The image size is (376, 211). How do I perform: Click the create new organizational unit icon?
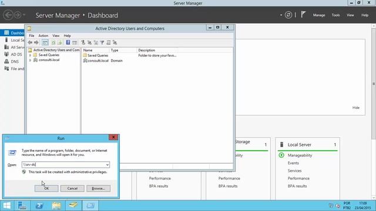pyautogui.click(x=96, y=43)
